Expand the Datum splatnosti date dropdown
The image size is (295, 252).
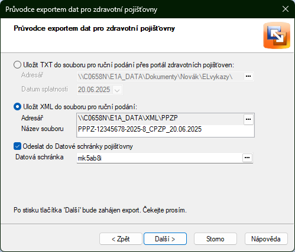click(117, 90)
